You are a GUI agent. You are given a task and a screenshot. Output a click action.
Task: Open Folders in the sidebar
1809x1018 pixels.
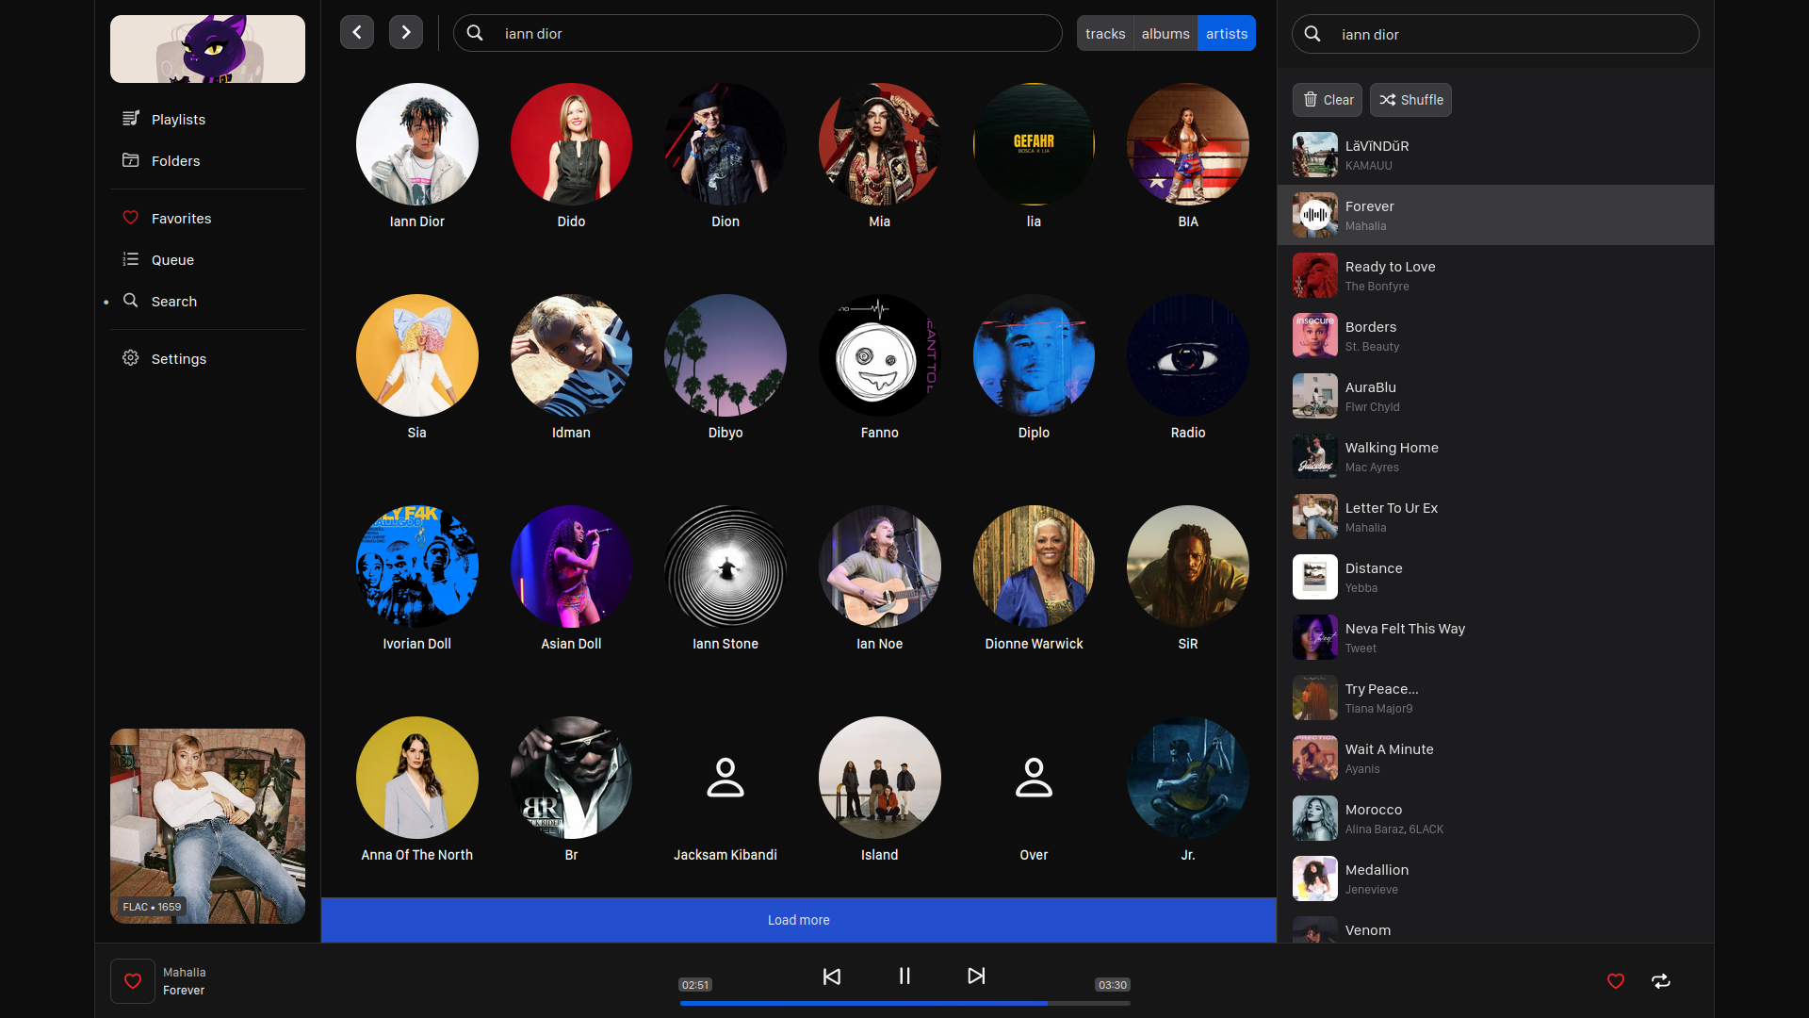click(175, 161)
